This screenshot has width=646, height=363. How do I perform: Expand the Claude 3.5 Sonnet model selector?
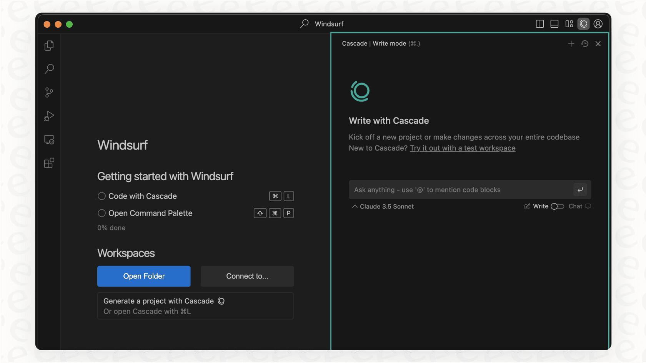(x=382, y=206)
